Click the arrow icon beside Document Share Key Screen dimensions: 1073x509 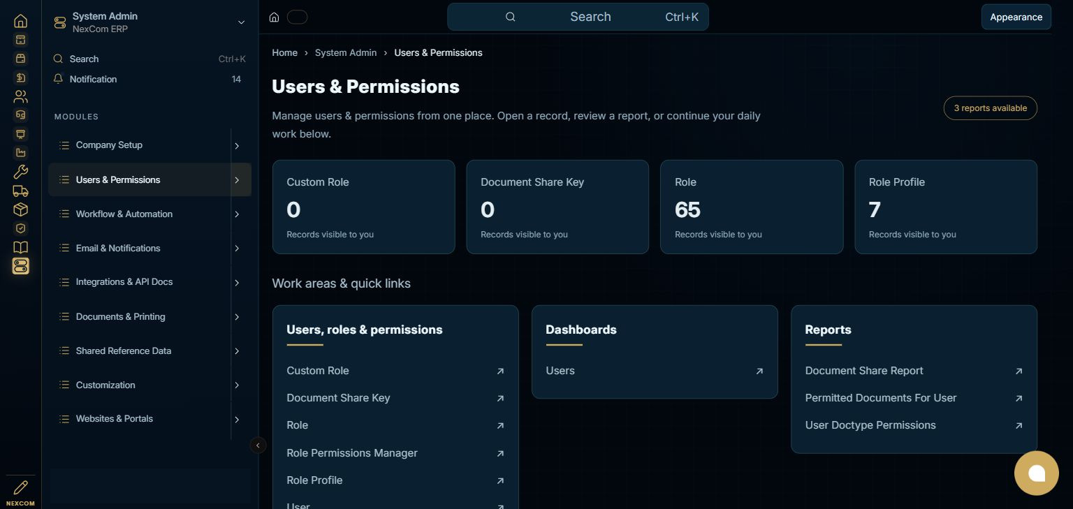[x=500, y=399]
